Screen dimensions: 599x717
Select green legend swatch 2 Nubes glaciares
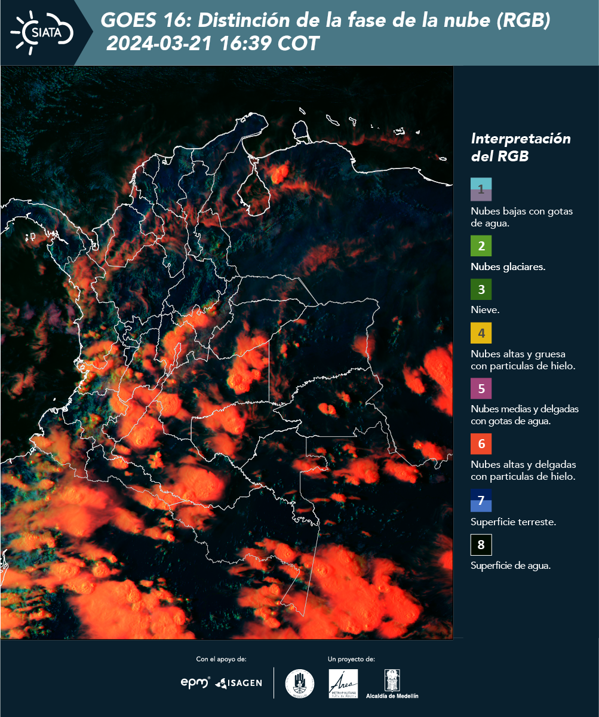tap(481, 246)
